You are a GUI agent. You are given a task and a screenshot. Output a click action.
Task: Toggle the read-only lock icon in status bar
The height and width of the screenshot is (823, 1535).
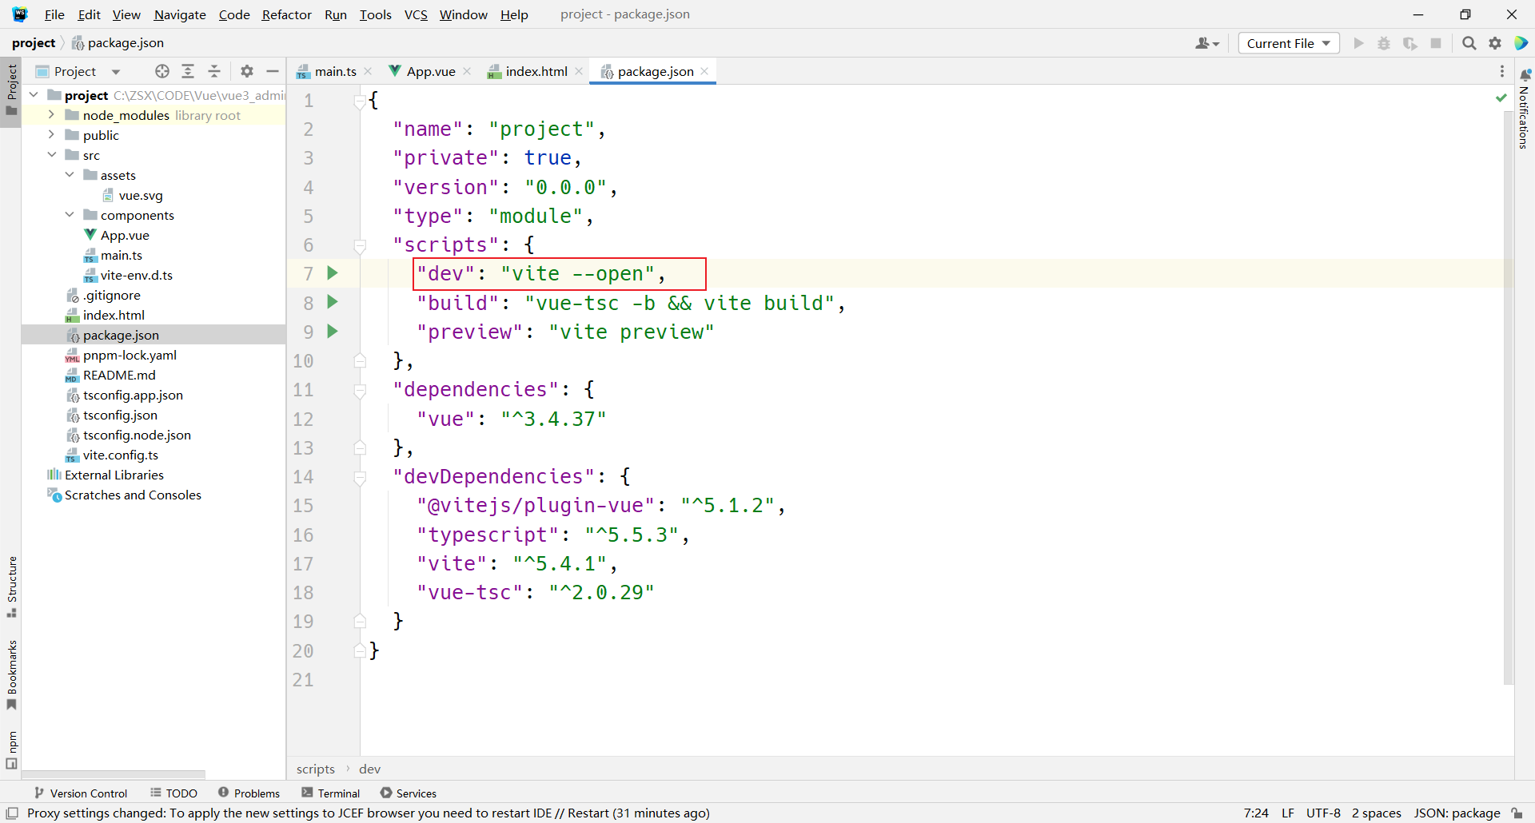[1517, 813]
